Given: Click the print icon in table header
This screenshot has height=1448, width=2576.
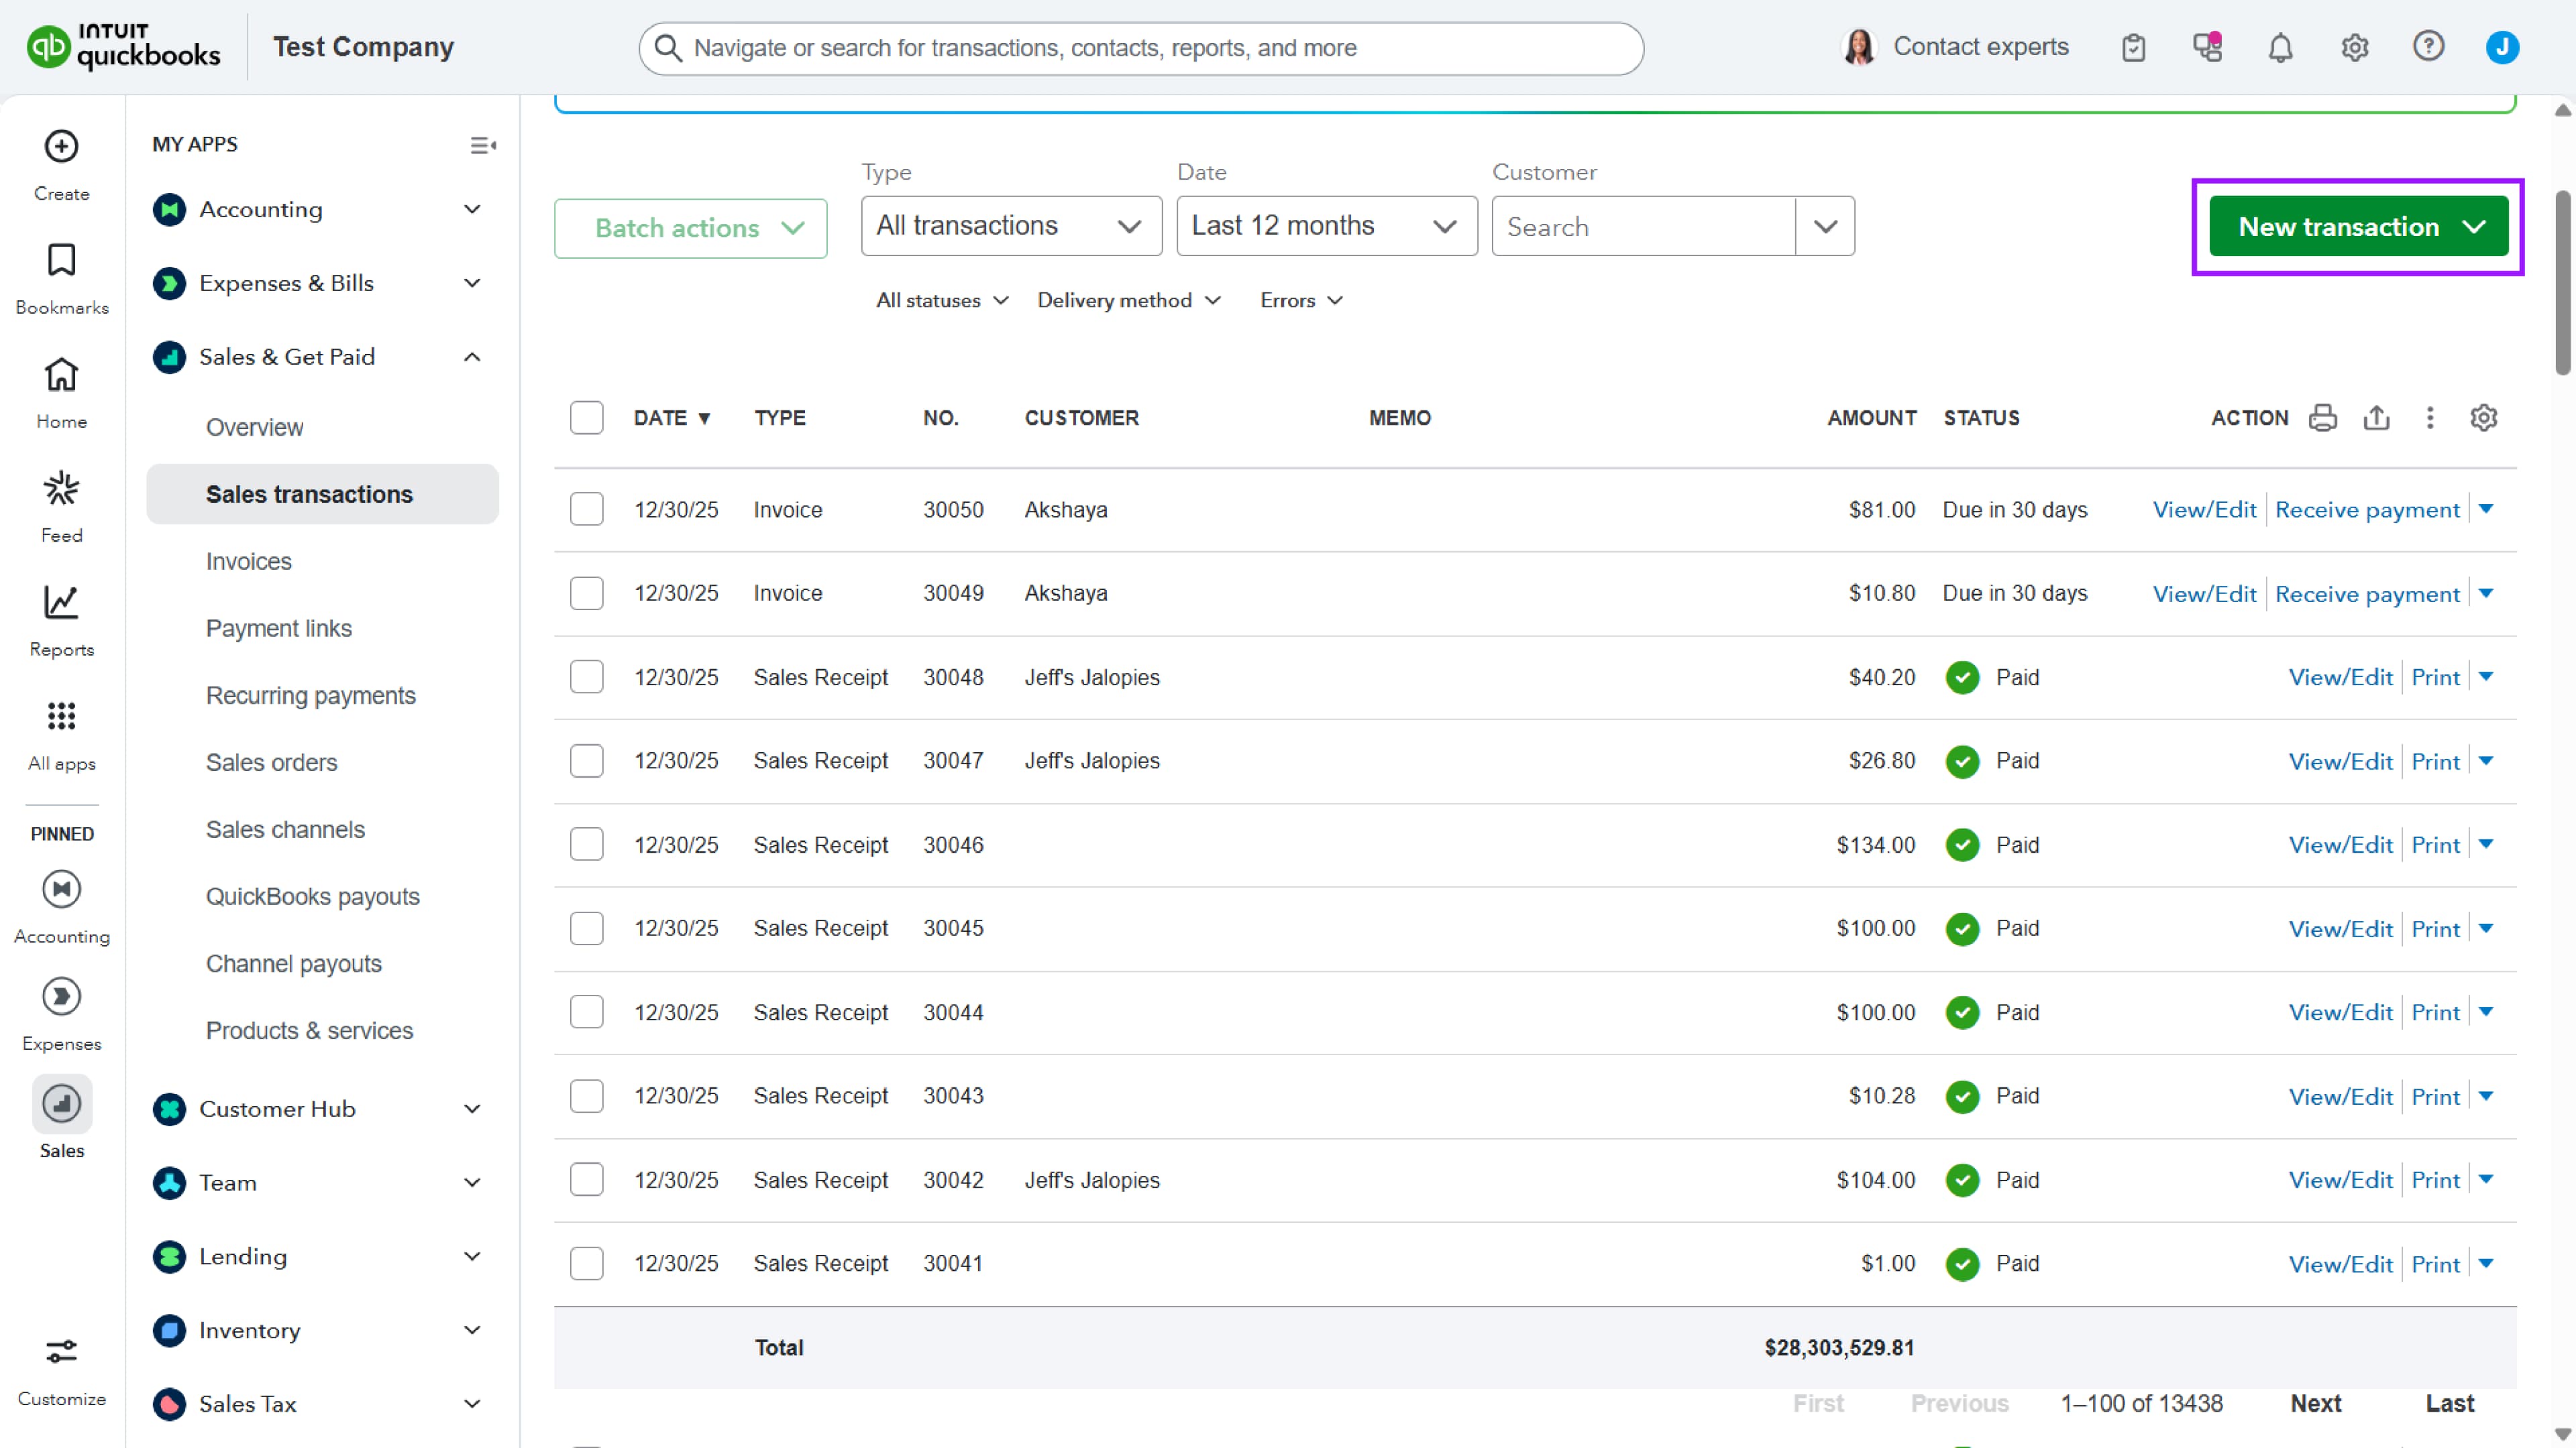Looking at the screenshot, I should [x=2322, y=418].
